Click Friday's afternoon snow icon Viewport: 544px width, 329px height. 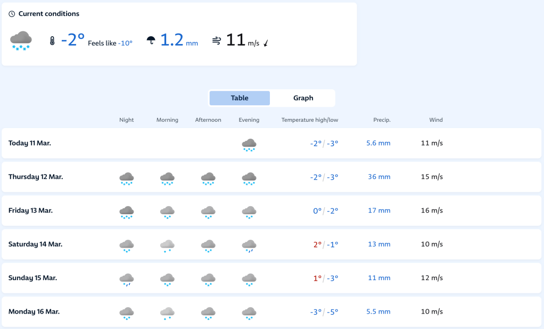tap(208, 212)
